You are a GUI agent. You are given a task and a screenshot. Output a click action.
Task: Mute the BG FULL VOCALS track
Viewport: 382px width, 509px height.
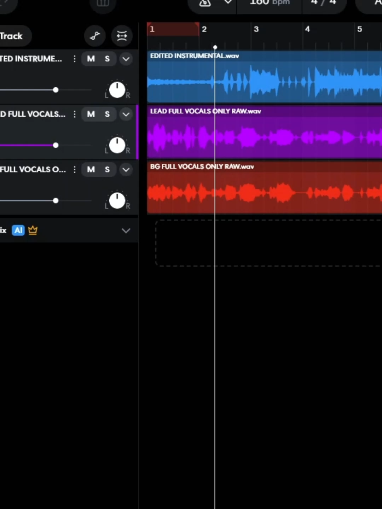pos(91,169)
